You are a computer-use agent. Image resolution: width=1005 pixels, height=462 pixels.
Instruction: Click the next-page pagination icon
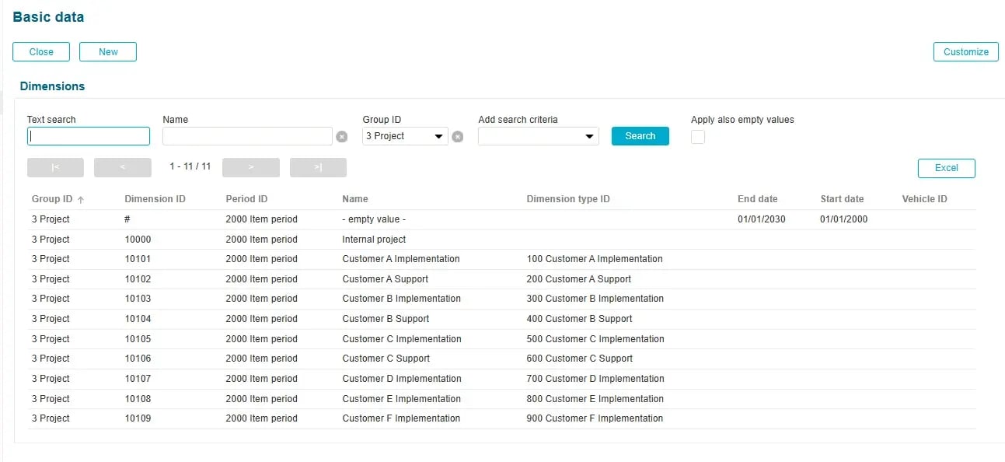(250, 167)
